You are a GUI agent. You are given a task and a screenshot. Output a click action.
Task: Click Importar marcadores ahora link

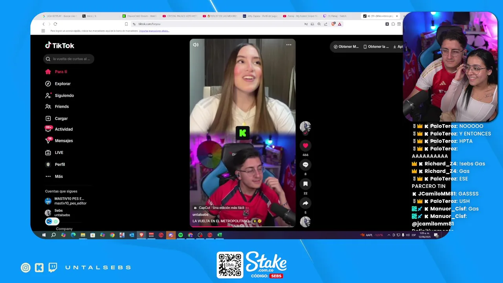(154, 31)
